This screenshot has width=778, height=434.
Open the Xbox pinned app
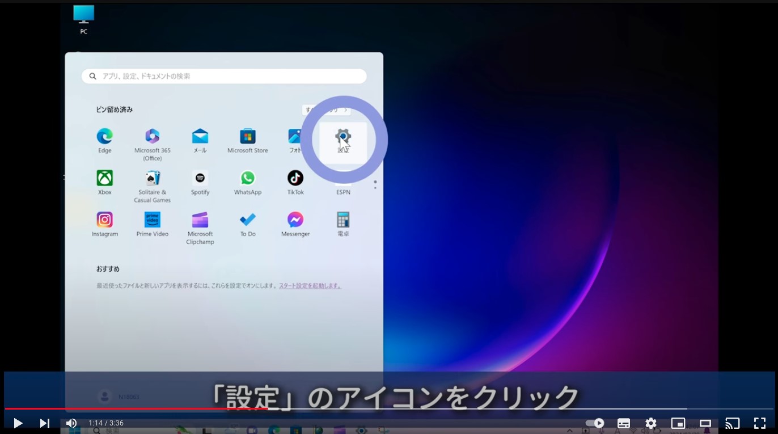point(104,182)
